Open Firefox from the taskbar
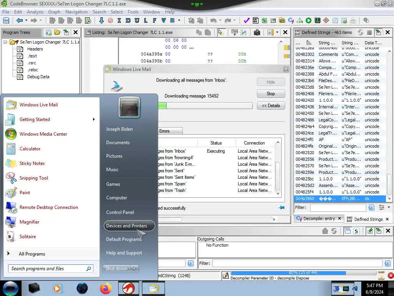Viewport: 394px width, 296px height. point(105,288)
